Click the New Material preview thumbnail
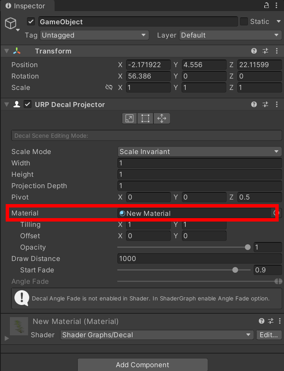The image size is (284, 371). 19,326
